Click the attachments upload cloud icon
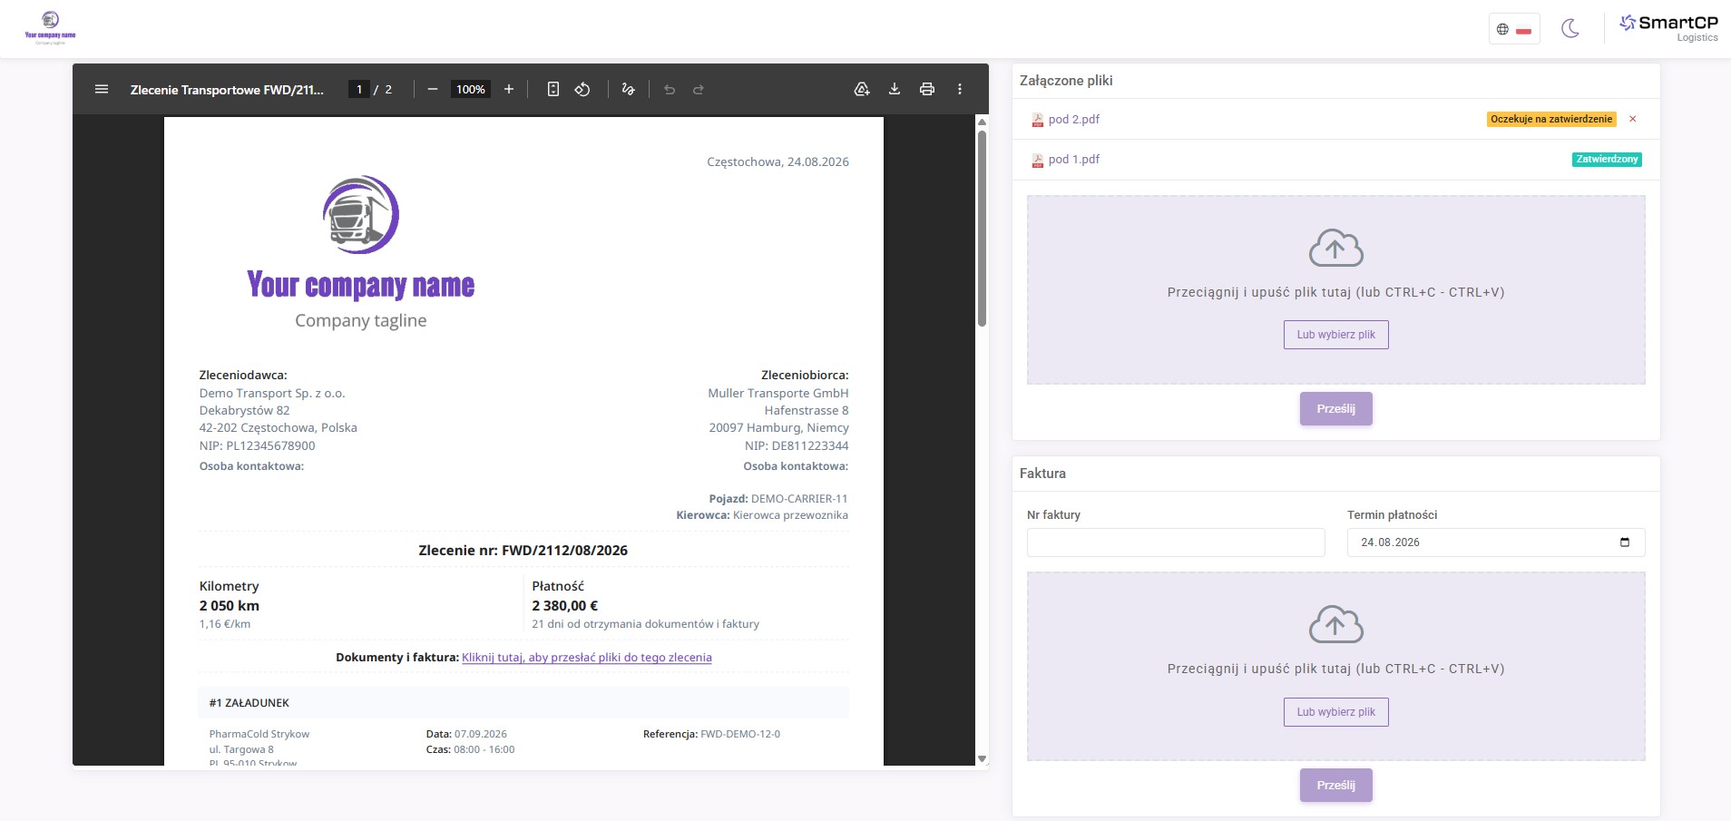The image size is (1731, 821). (1335, 248)
